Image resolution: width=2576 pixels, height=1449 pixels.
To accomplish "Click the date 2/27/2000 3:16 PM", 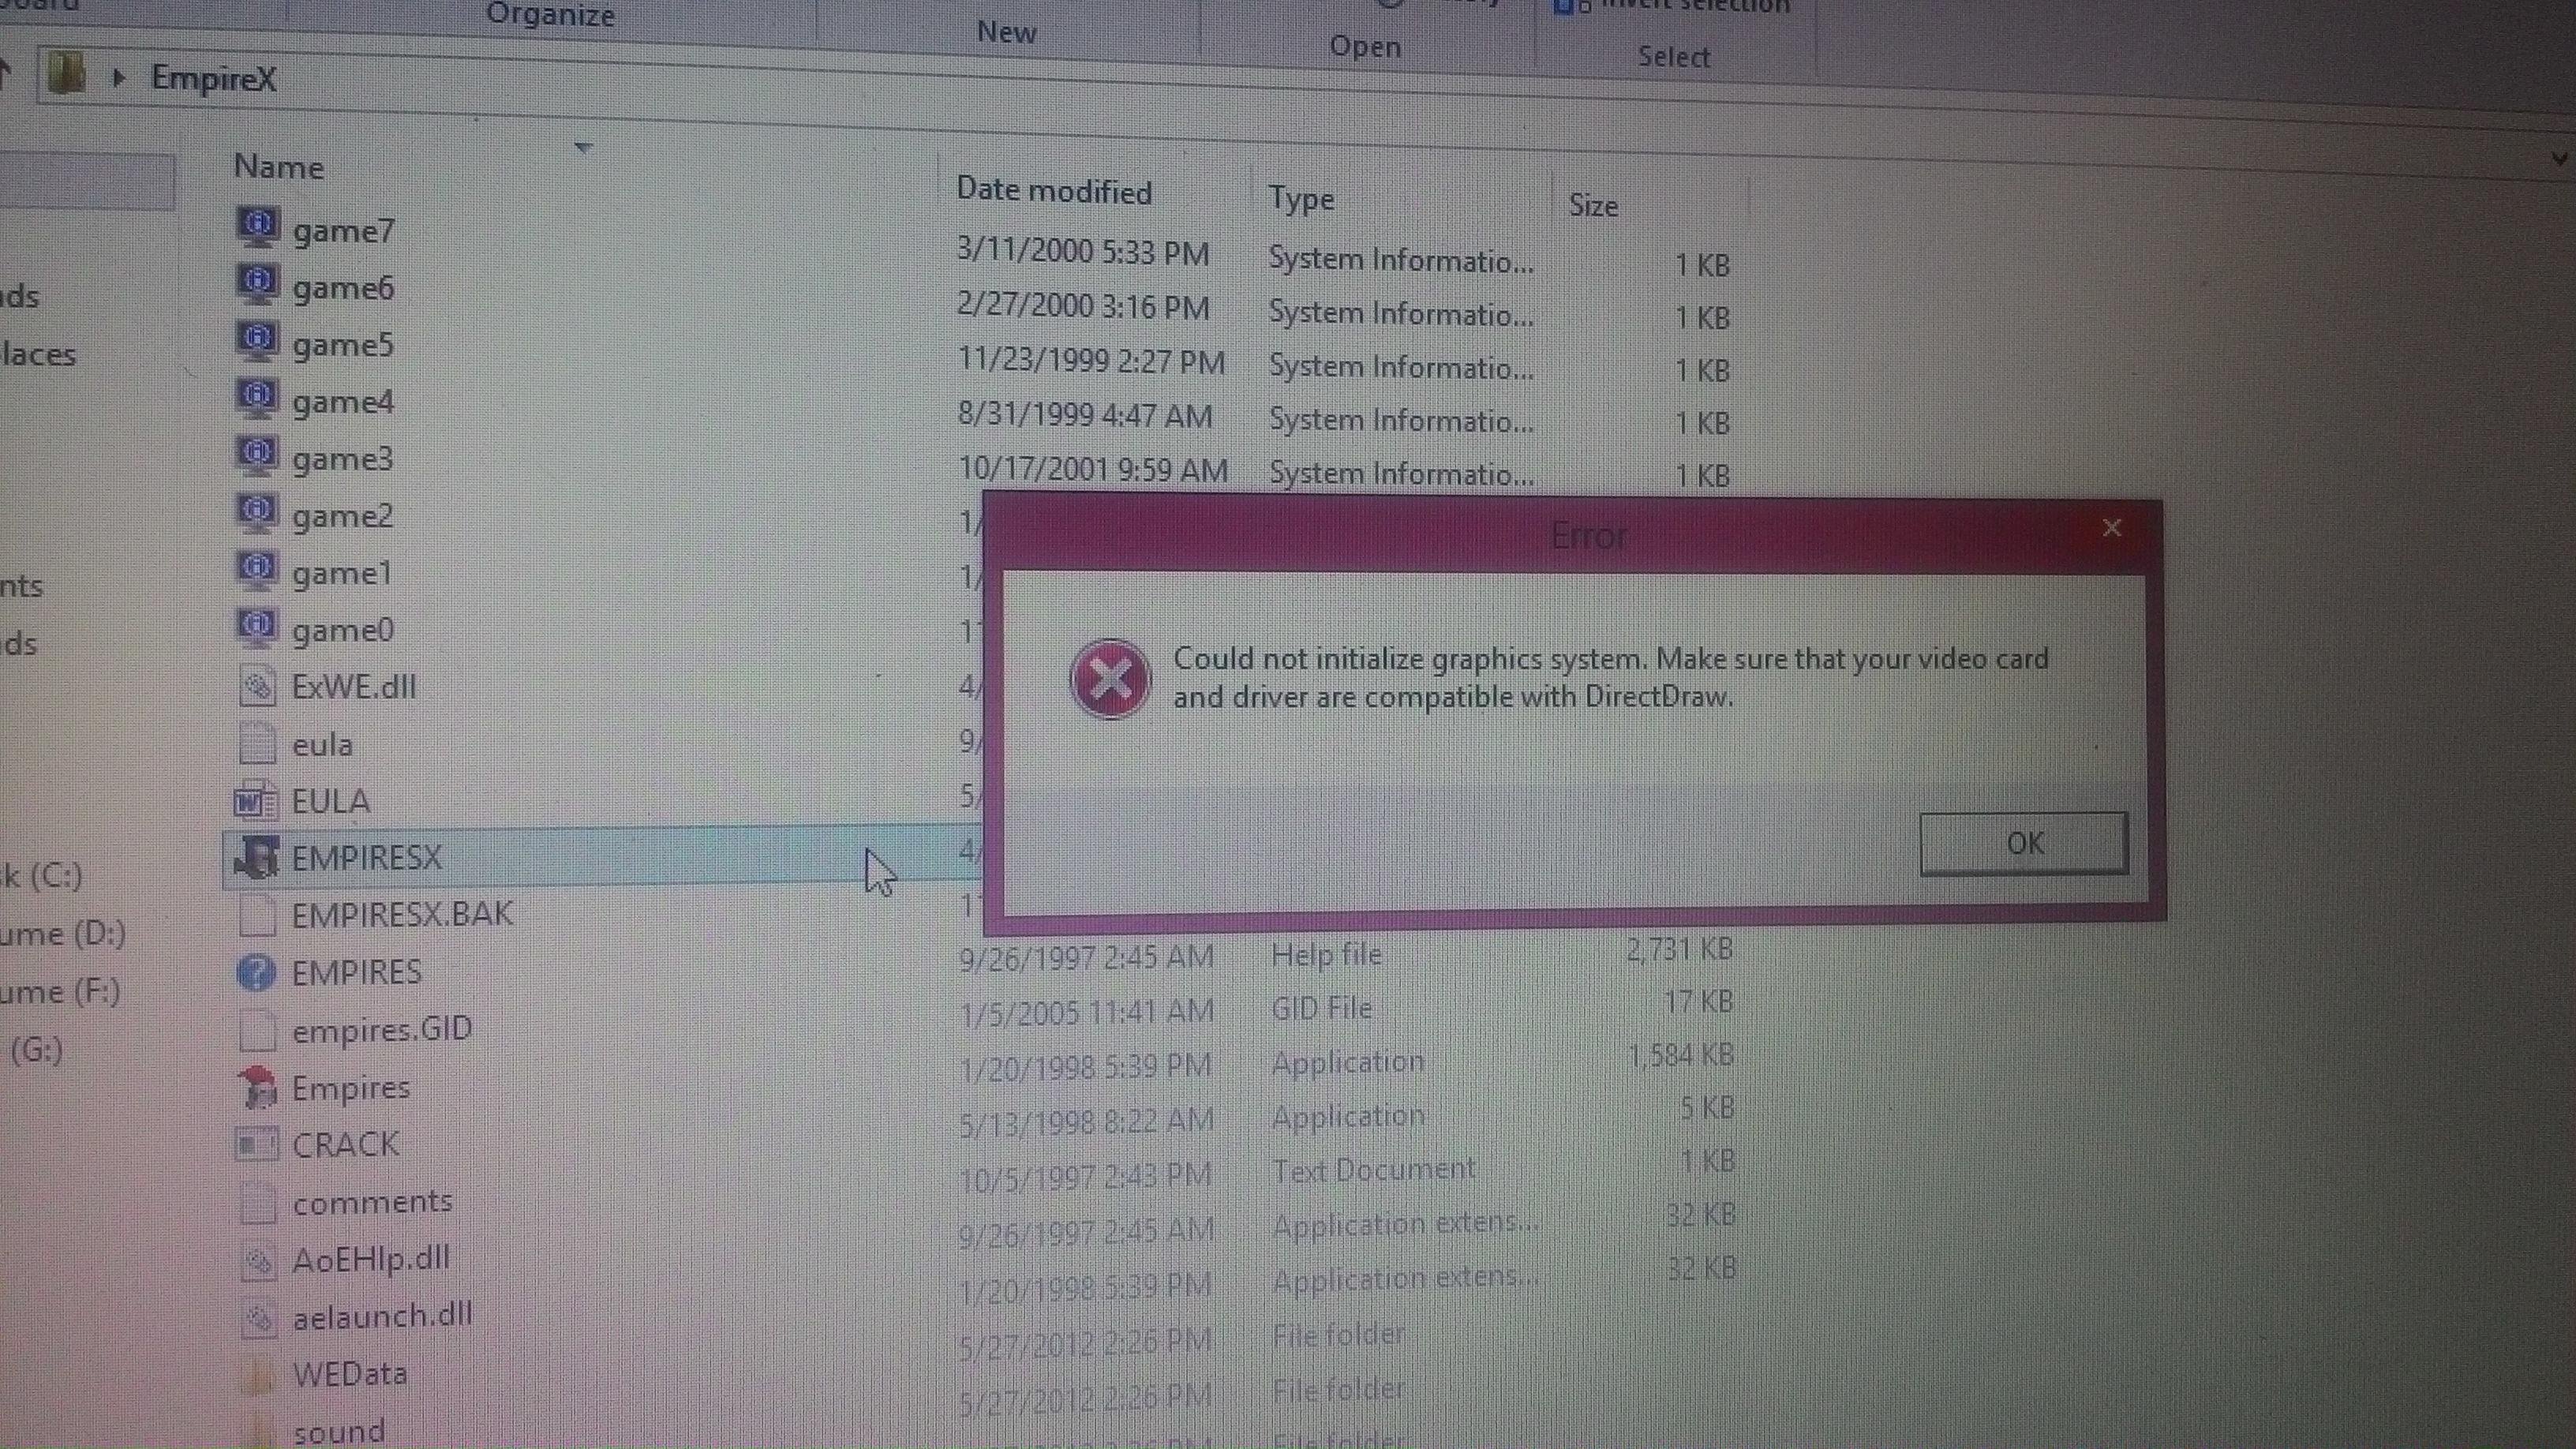I will click(1083, 305).
